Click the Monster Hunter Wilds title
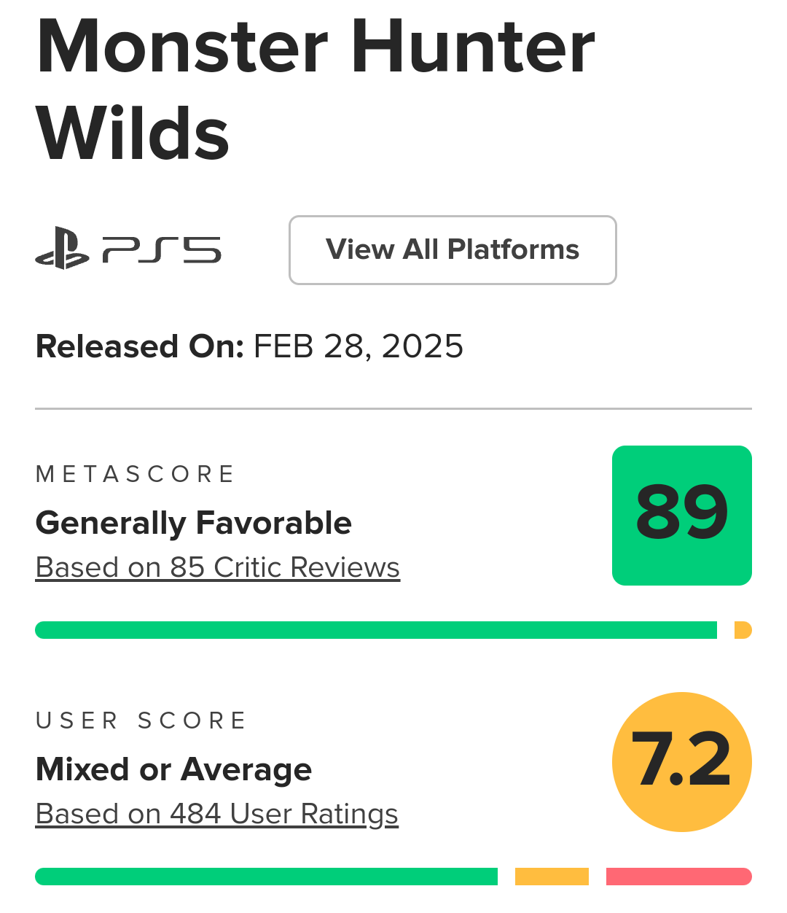This screenshot has height=913, width=787. pyautogui.click(x=316, y=47)
